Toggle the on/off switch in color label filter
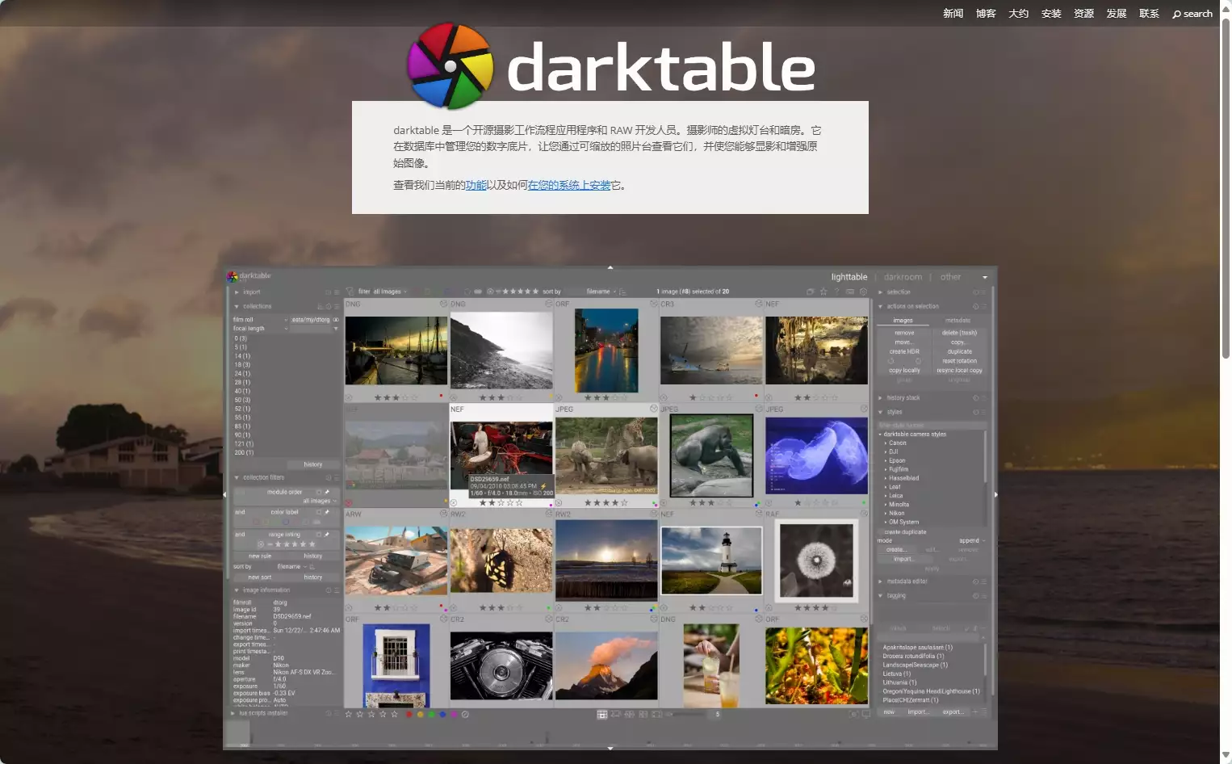1232x764 pixels. [319, 512]
